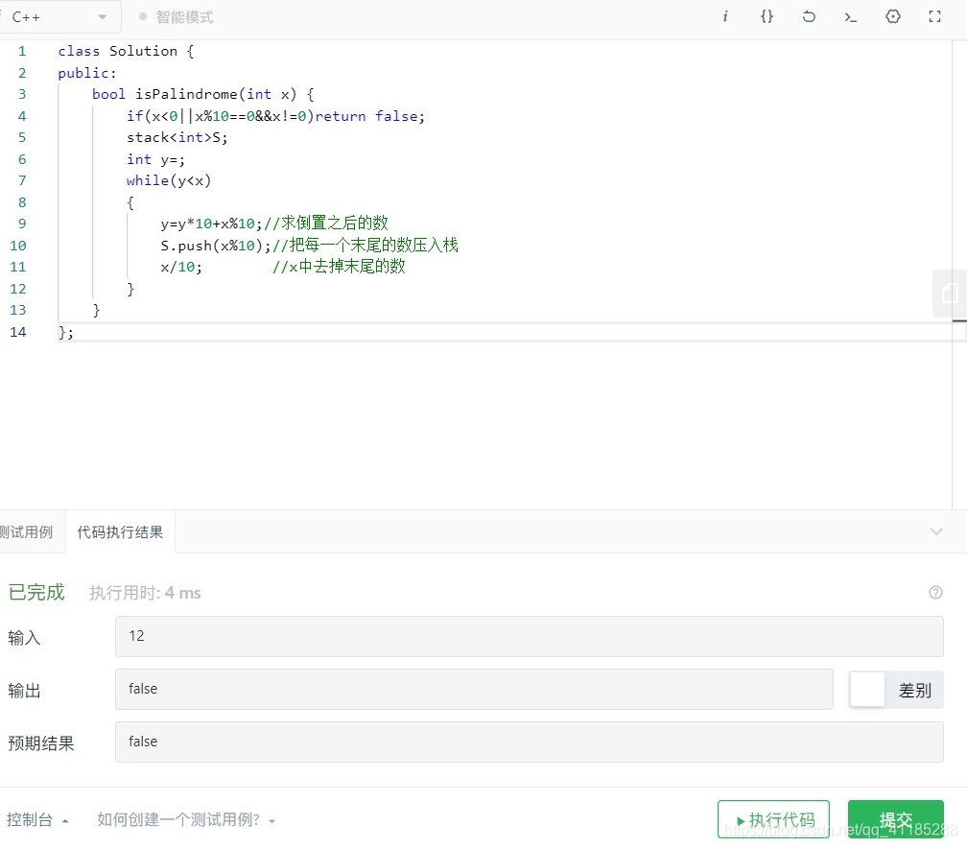Screen dimensions: 967x848
Task: Click the notes icon at the editor's right edge
Action: tap(949, 293)
